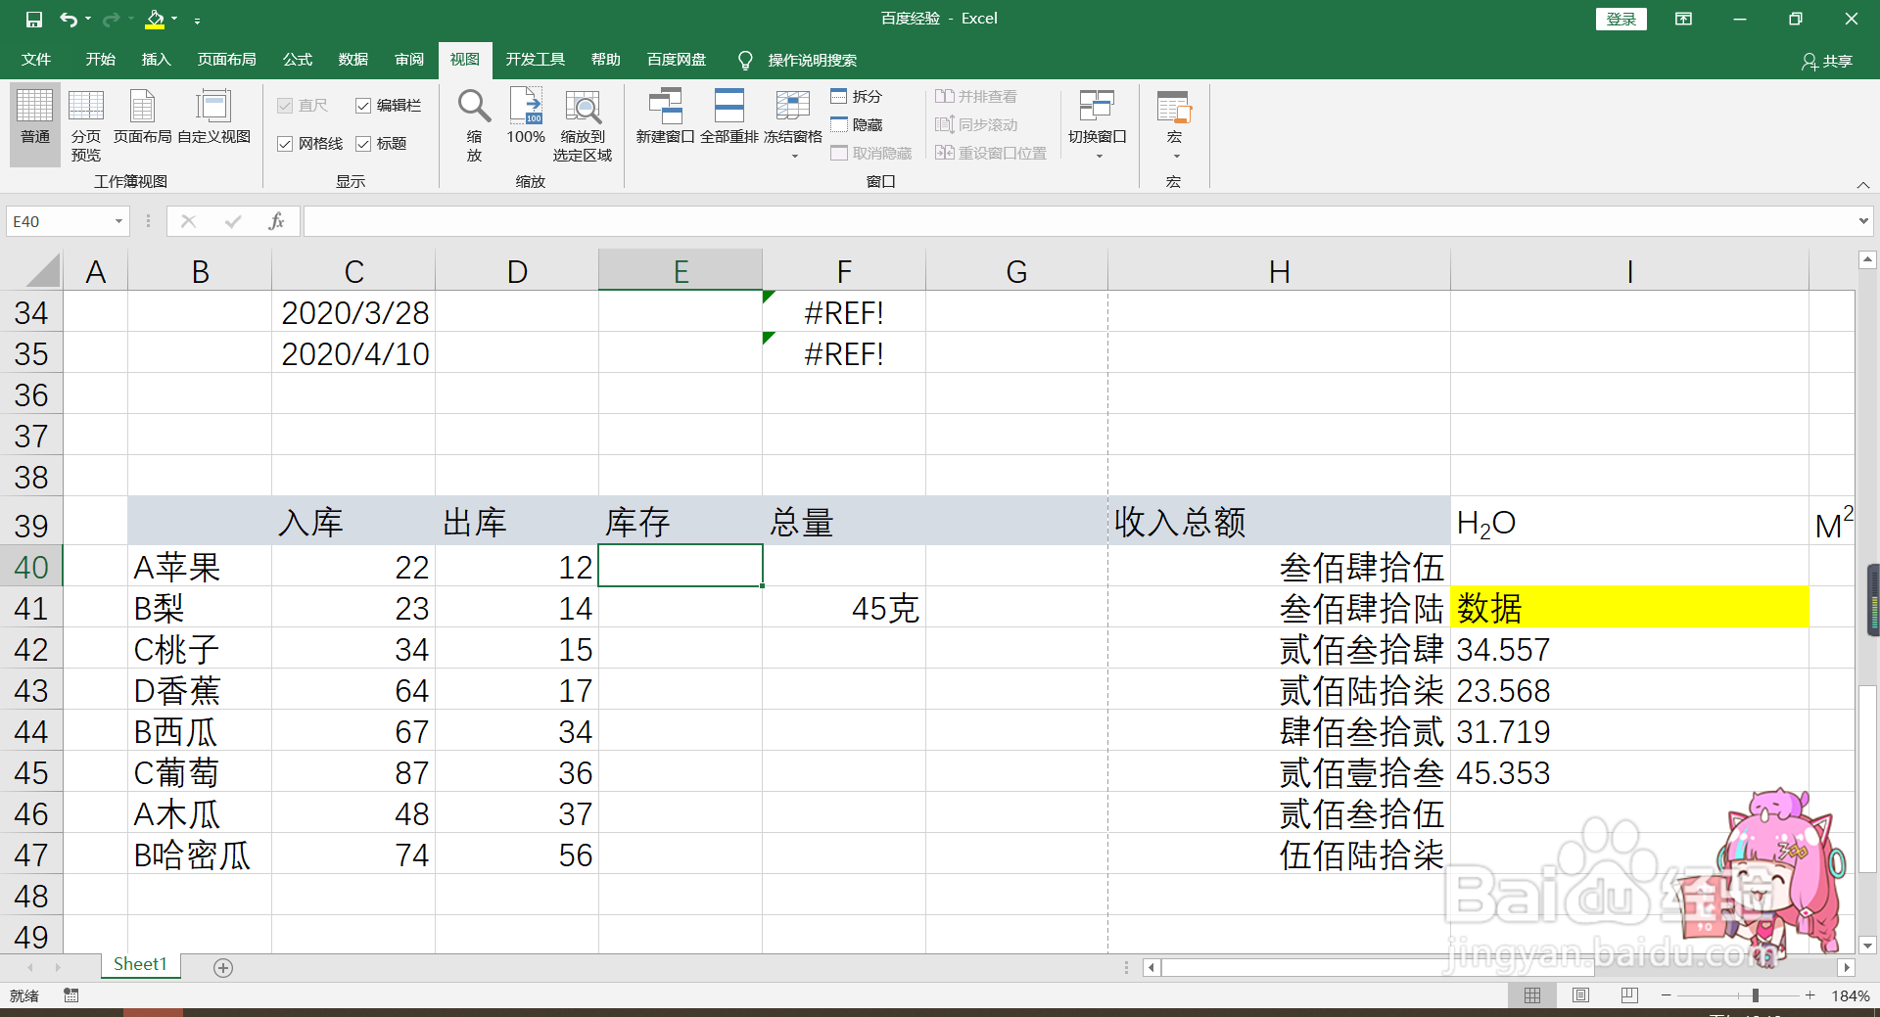Image resolution: width=1880 pixels, height=1017 pixels.
Task: Switch to the Formulas (公式) tab
Action: (x=297, y=60)
